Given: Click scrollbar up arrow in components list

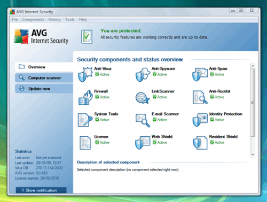Looking at the screenshot, I should [x=253, y=66].
